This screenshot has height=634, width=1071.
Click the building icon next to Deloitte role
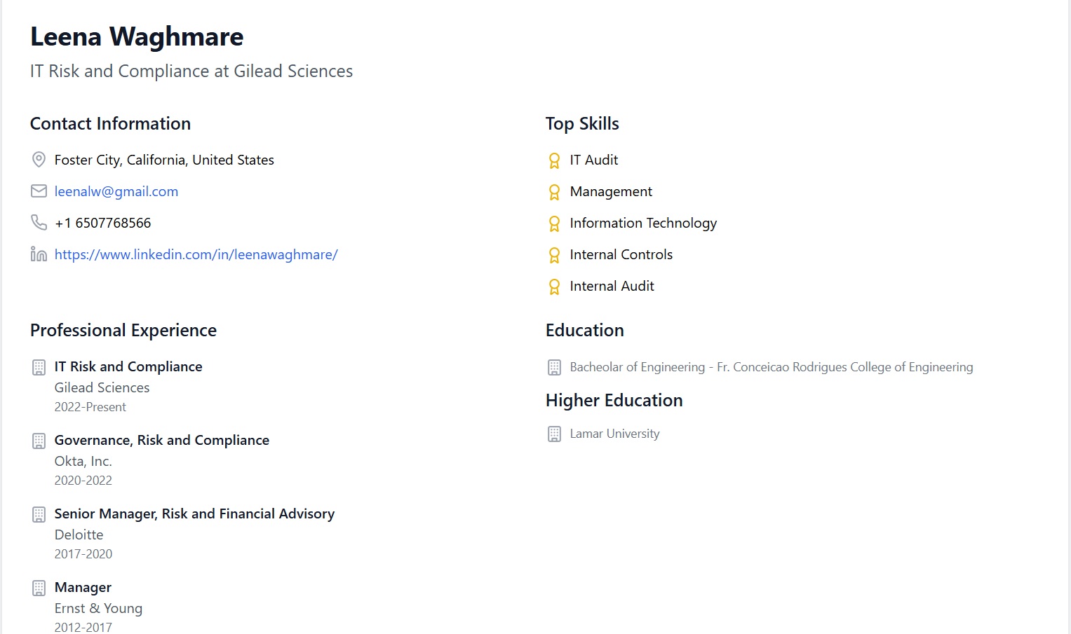click(39, 514)
